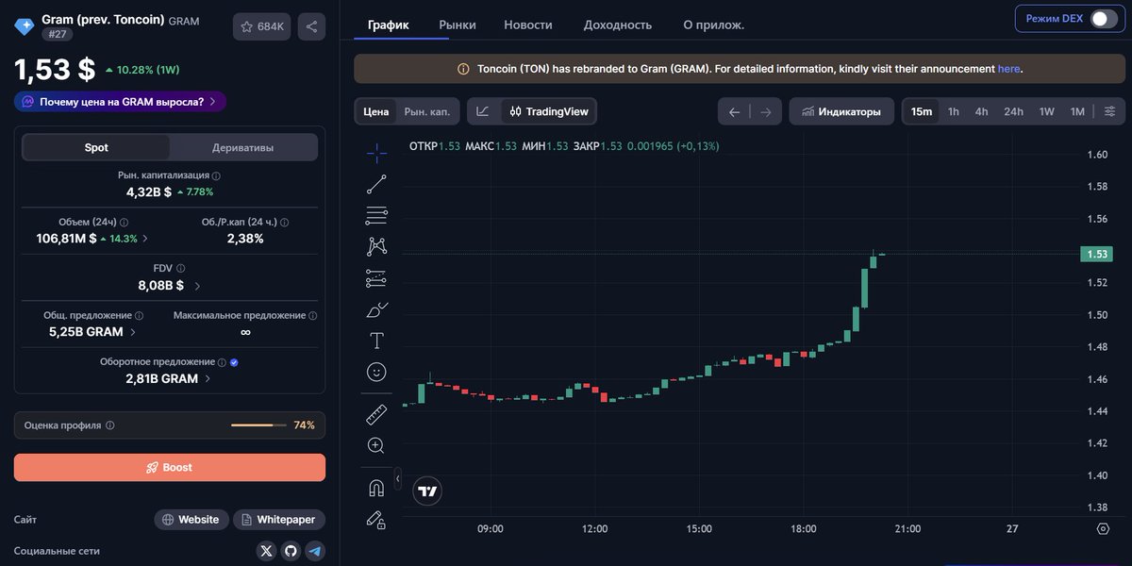Click the #27 rank badge
Screen dimensions: 1132x566
pos(56,34)
